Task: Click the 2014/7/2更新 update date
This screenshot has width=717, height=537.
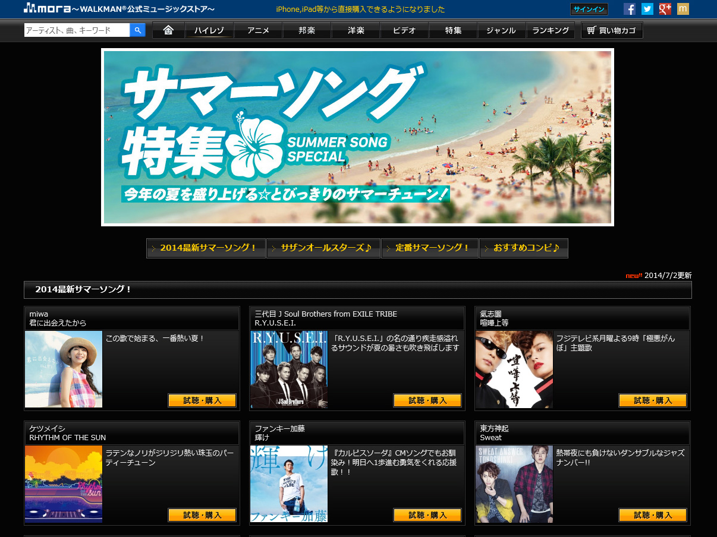Action: tap(668, 276)
